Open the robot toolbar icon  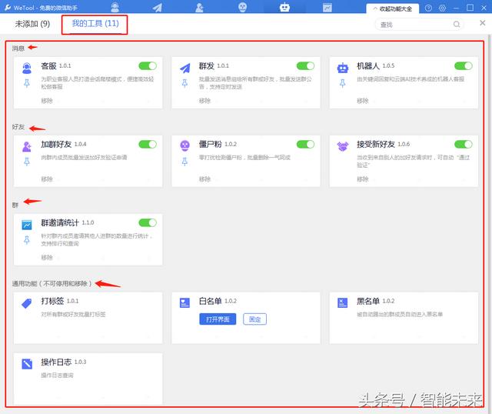284,7
